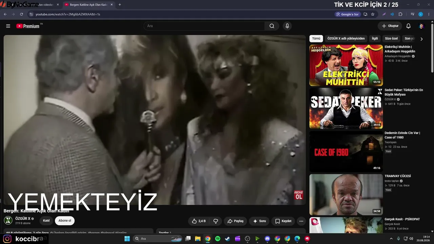Open the Sedat Peker video thumbnail
The image size is (434, 244).
[x=346, y=108]
